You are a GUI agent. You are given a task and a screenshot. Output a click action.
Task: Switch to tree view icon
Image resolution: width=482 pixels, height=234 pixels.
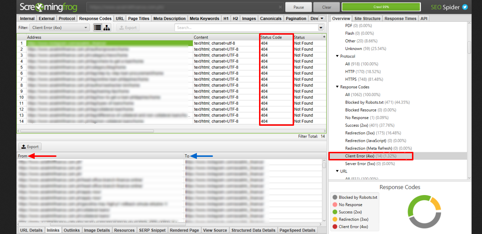pyautogui.click(x=106, y=28)
